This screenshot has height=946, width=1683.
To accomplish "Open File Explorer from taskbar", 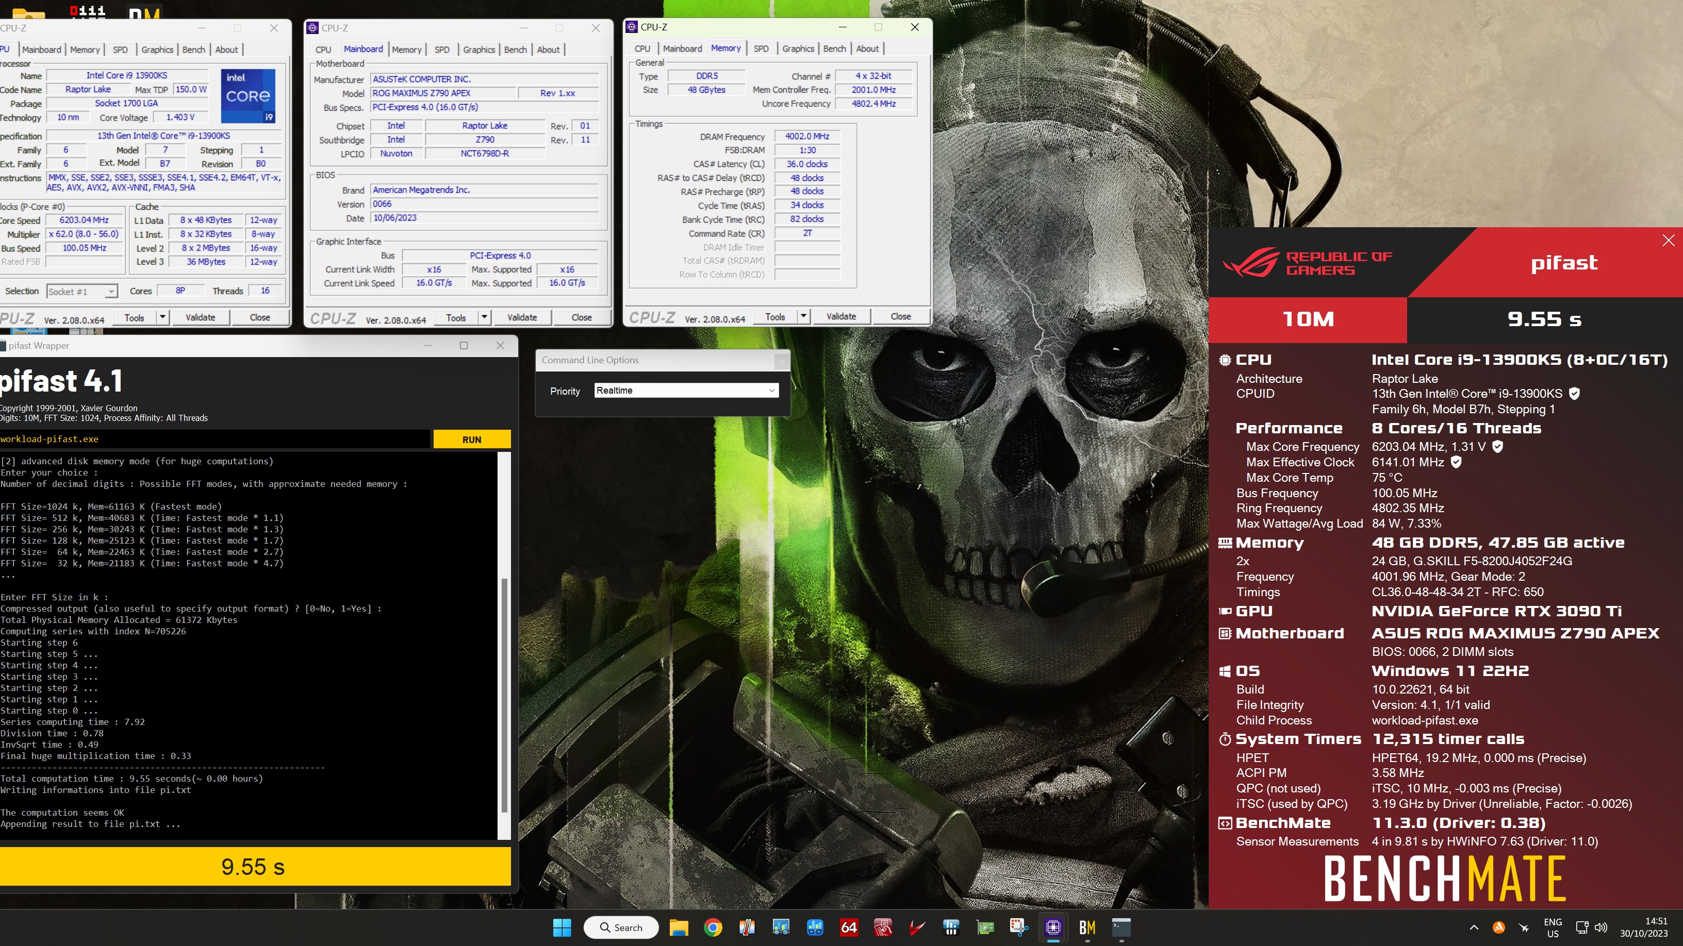I will click(679, 927).
